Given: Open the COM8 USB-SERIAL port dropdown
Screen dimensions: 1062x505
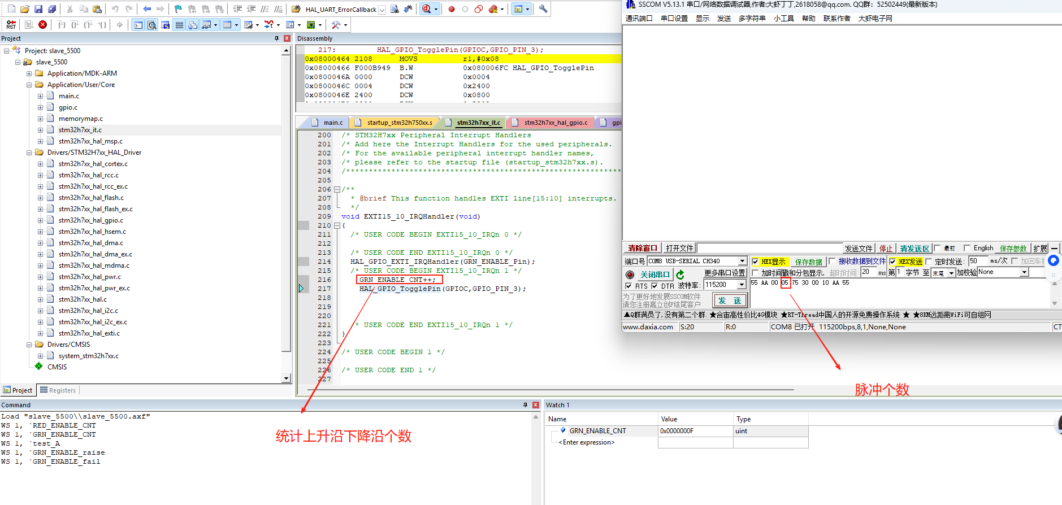Looking at the screenshot, I should pos(742,261).
